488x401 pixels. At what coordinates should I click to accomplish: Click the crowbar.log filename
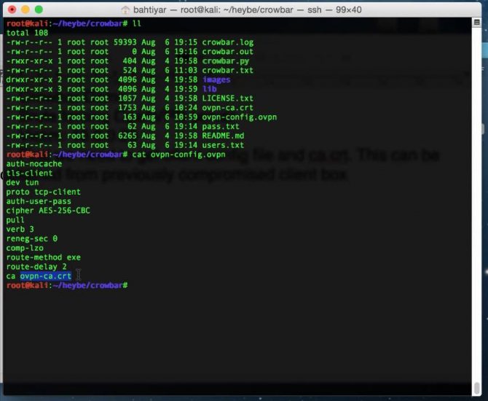coord(227,42)
